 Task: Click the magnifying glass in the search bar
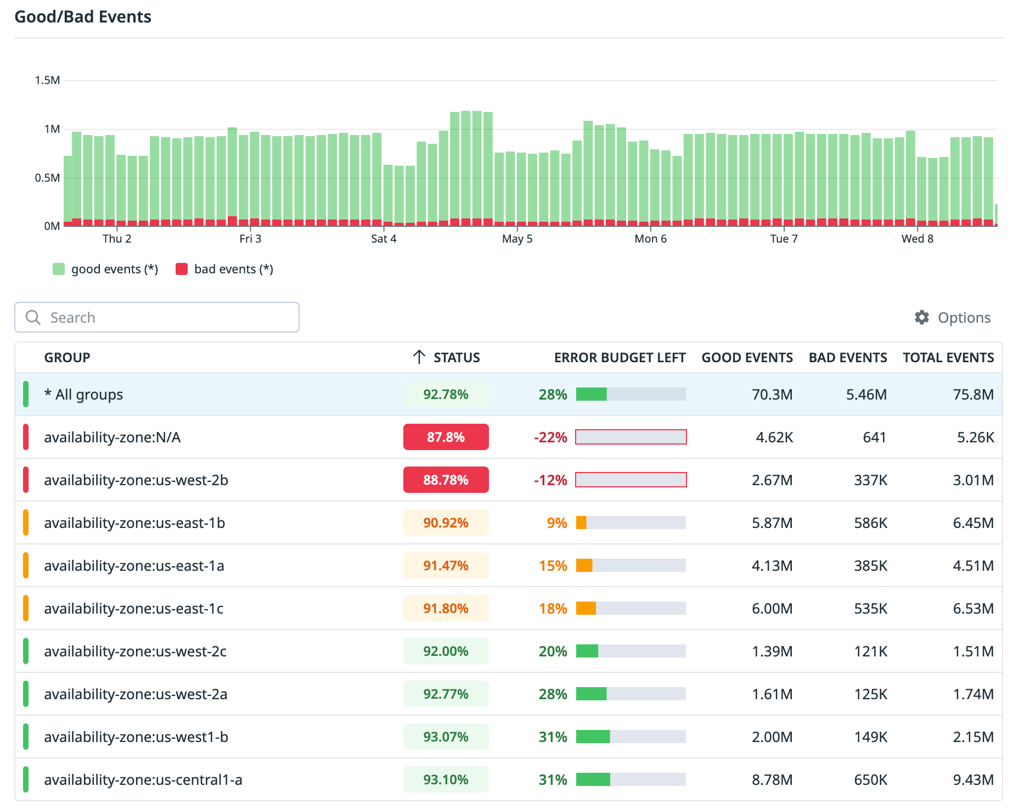pos(32,317)
